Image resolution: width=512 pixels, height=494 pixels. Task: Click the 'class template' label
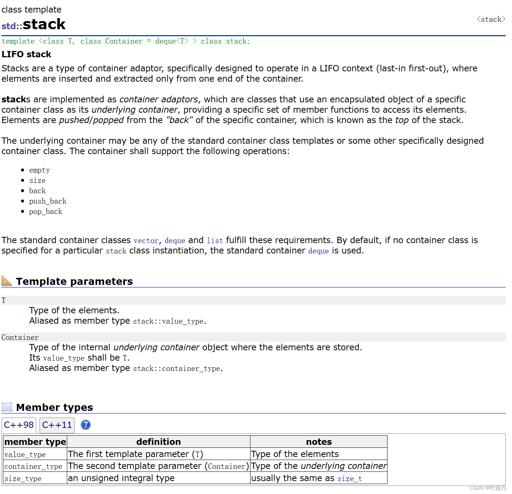(31, 10)
